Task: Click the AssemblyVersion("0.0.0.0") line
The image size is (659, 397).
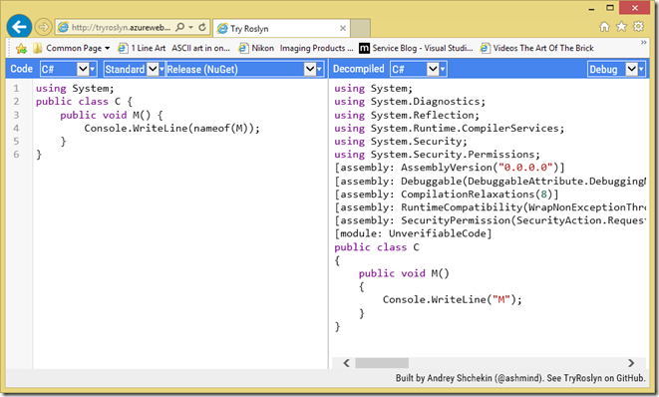Action: point(450,168)
